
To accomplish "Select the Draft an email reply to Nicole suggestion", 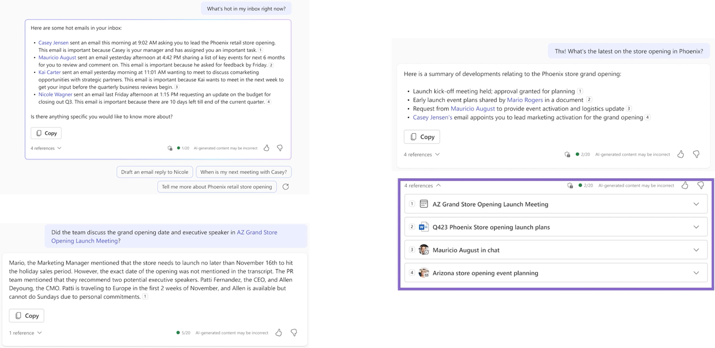I will 154,172.
